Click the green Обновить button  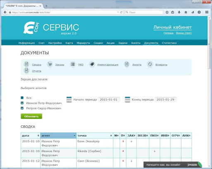coord(31,116)
